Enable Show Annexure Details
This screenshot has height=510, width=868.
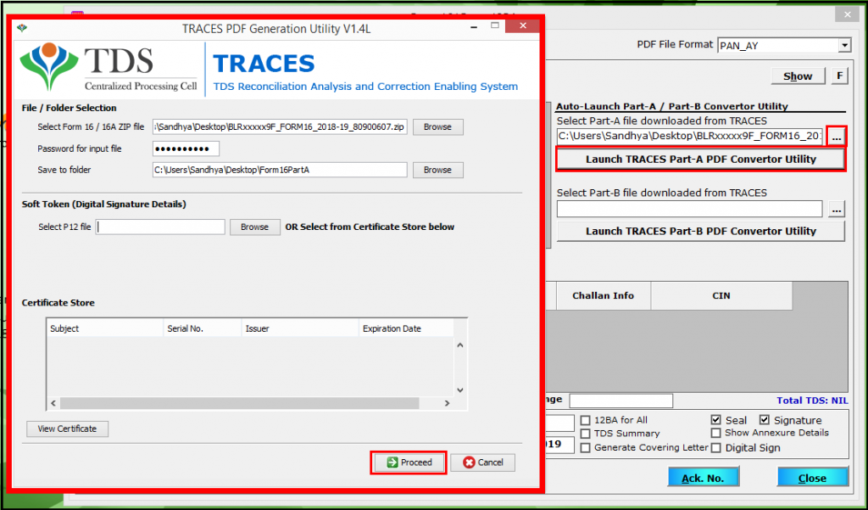tap(716, 433)
